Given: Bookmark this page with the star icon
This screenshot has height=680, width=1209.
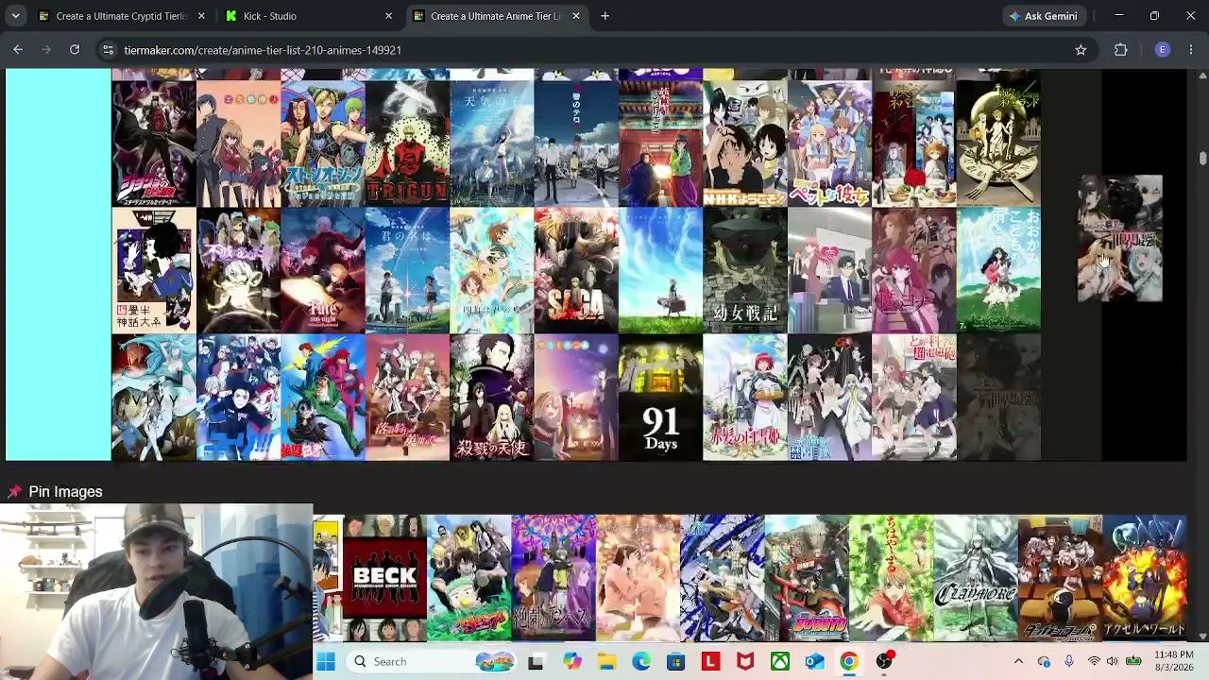Looking at the screenshot, I should [1081, 50].
